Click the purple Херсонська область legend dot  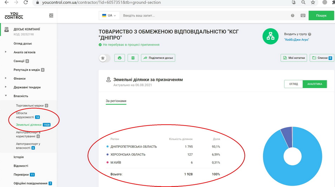(x=108, y=154)
